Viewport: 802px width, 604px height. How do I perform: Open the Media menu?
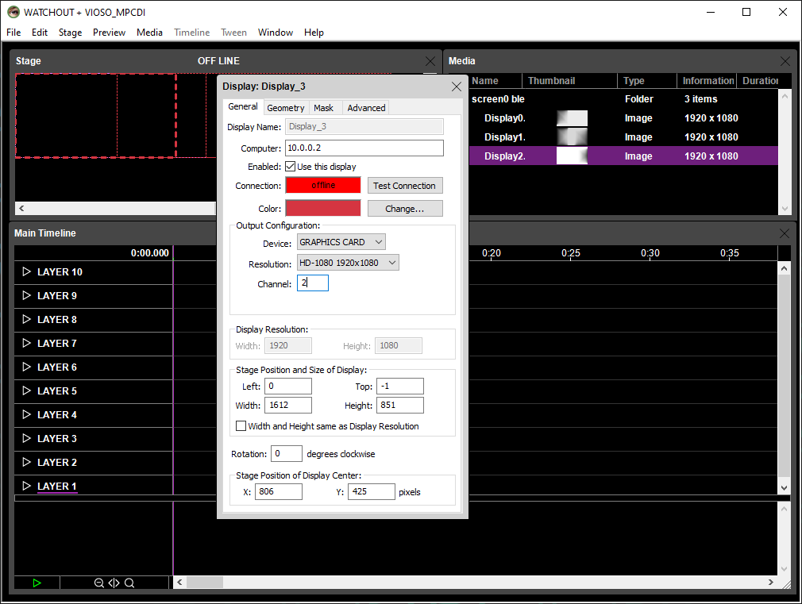coord(149,33)
